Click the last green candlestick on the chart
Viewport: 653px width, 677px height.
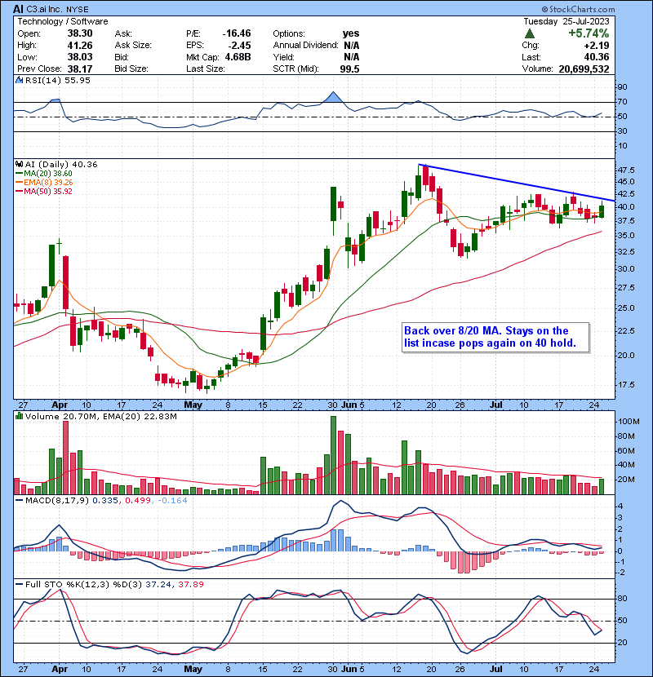point(601,212)
